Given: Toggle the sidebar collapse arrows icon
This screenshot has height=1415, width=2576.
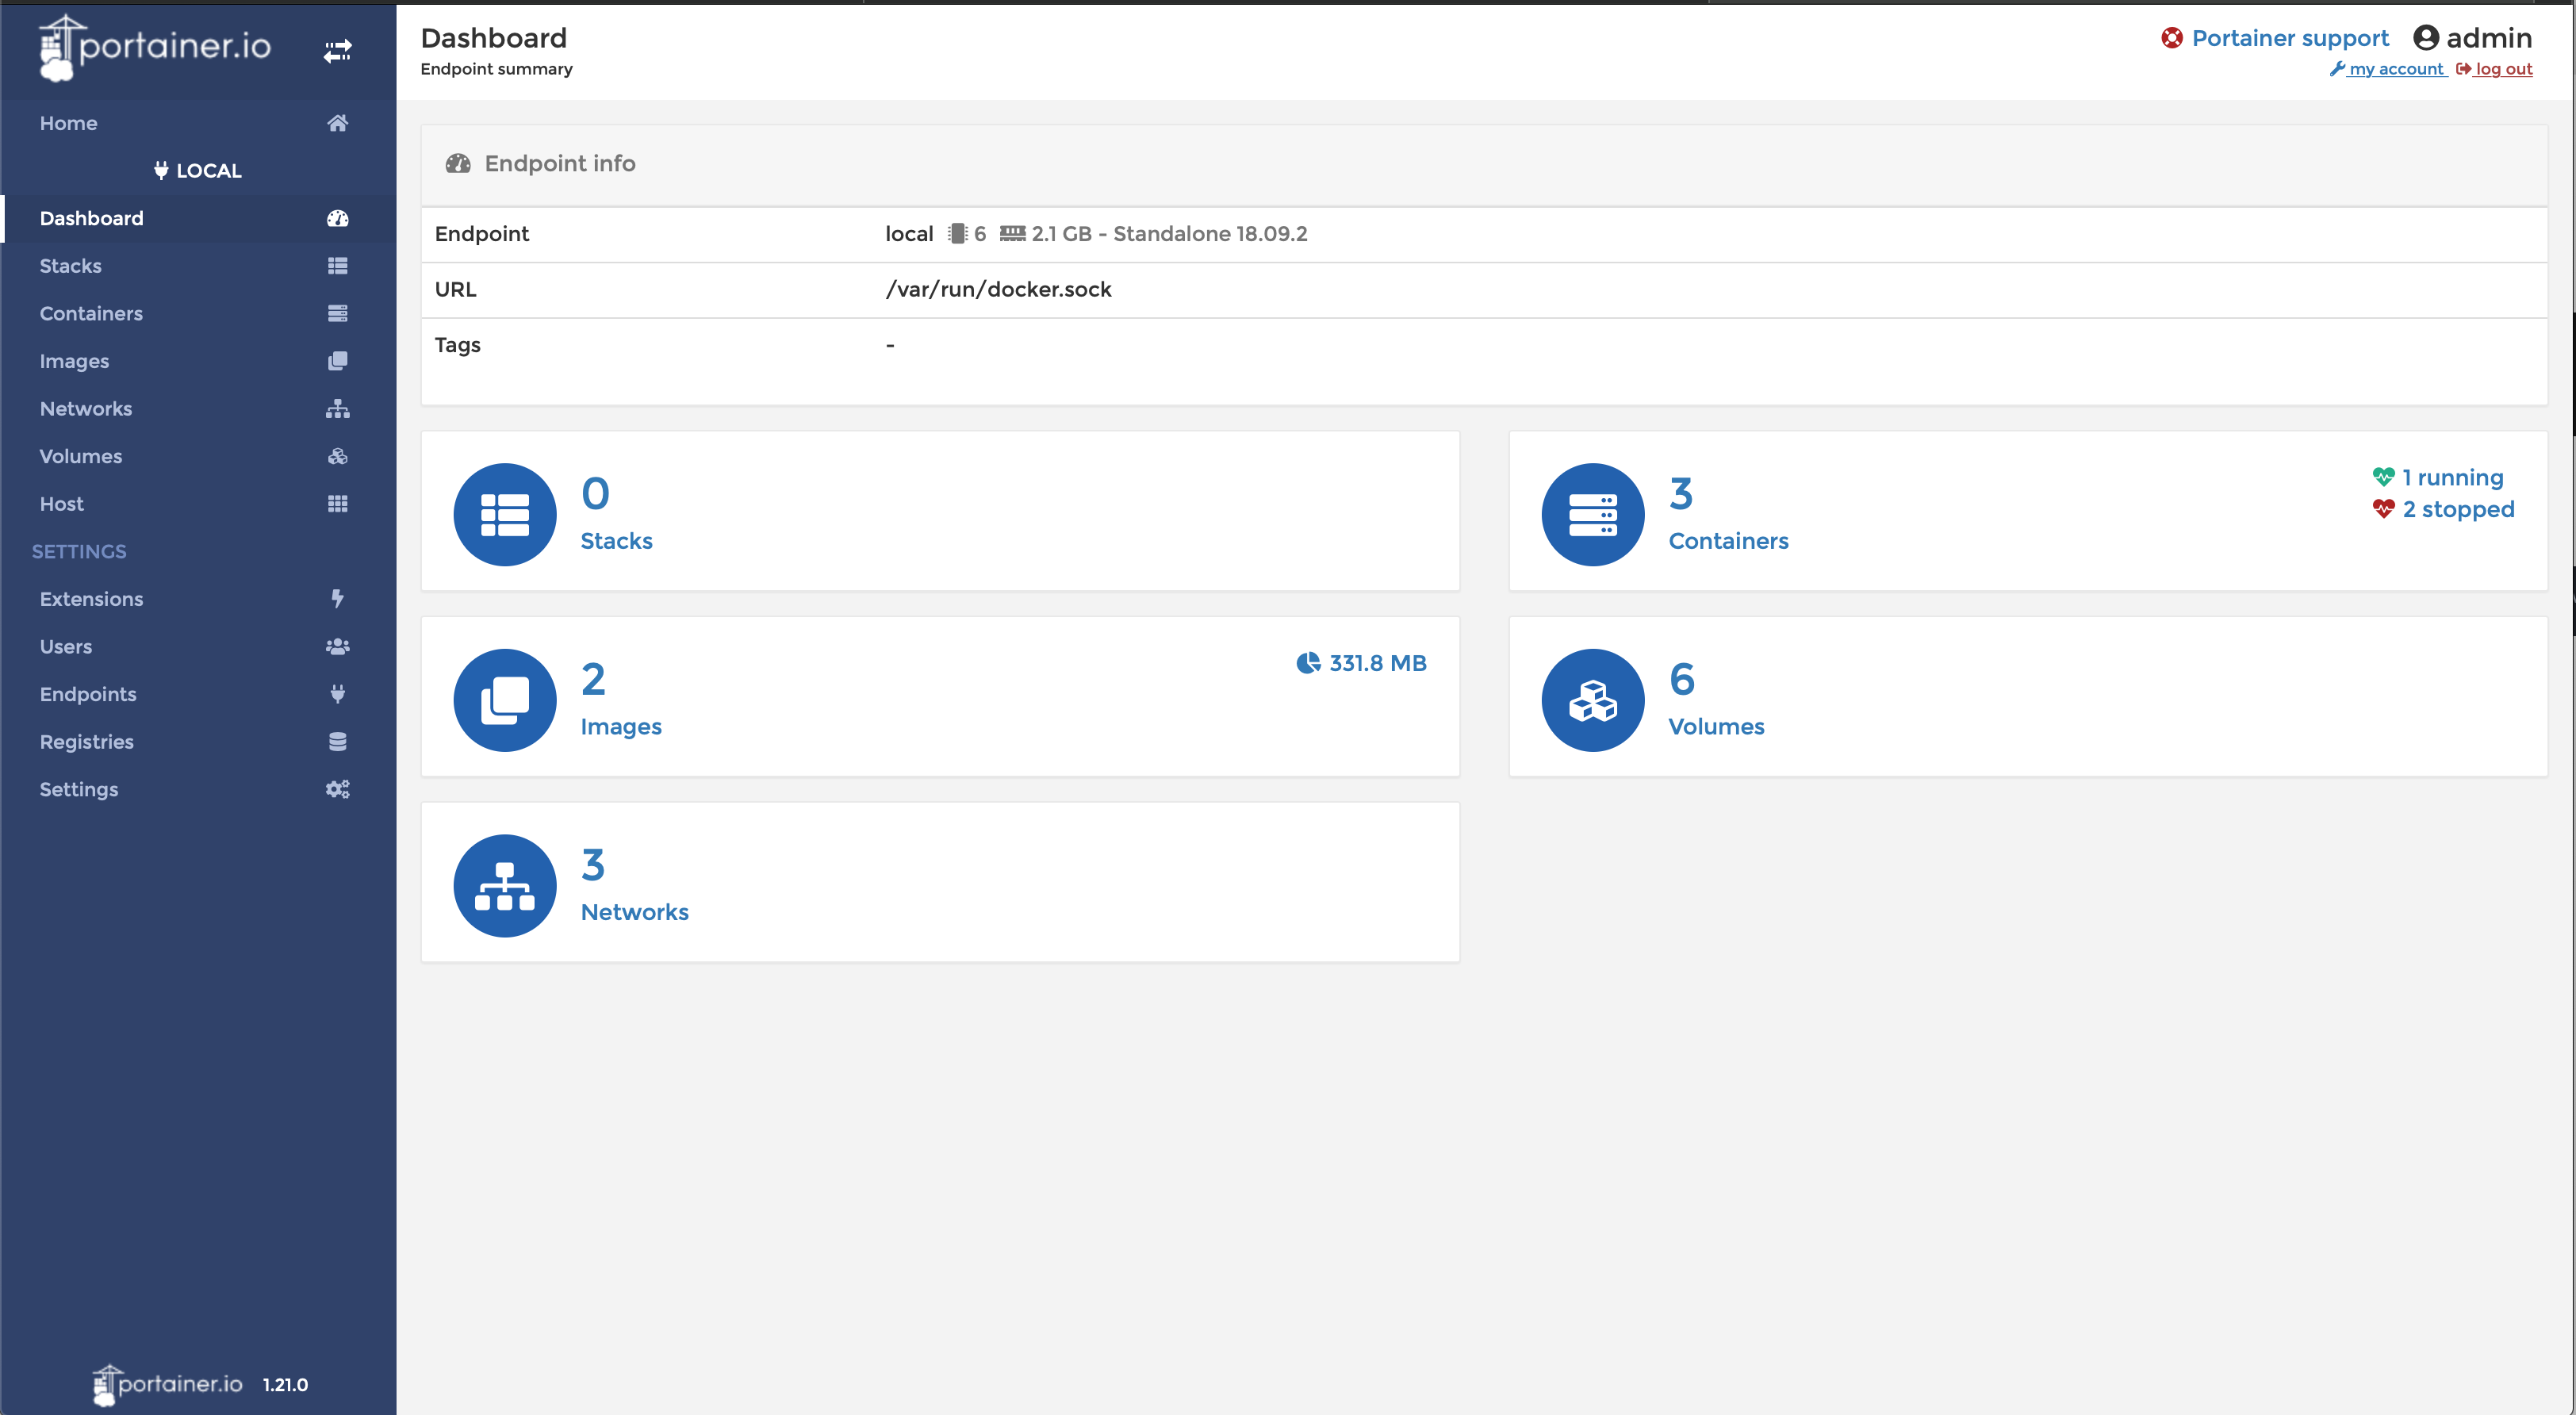Looking at the screenshot, I should (337, 50).
